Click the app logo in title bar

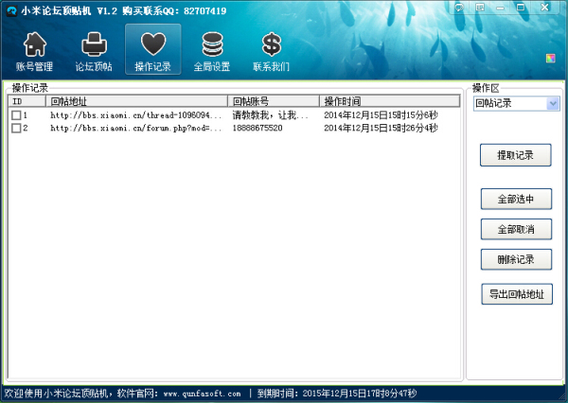[x=10, y=9]
